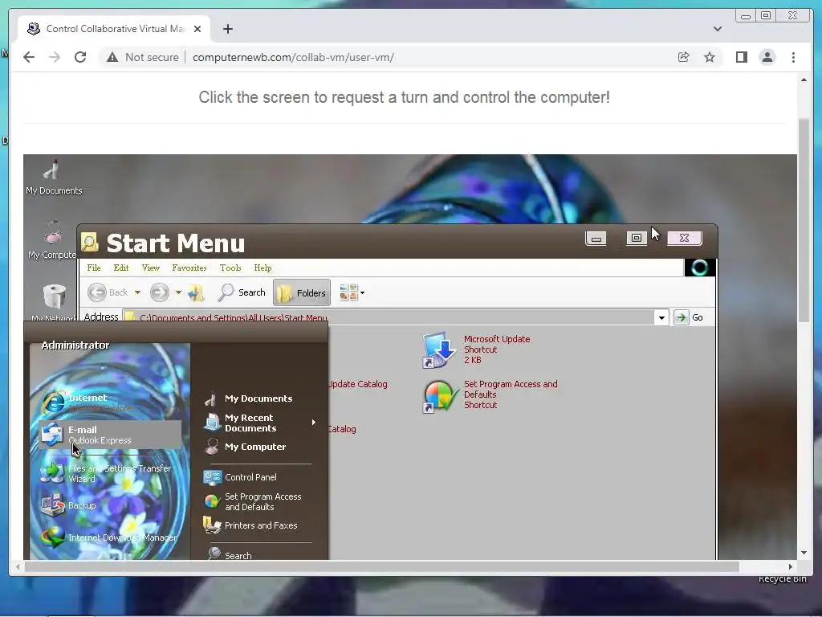The image size is (822, 617).
Task: Toggle the Folders pane button
Action: coord(302,292)
